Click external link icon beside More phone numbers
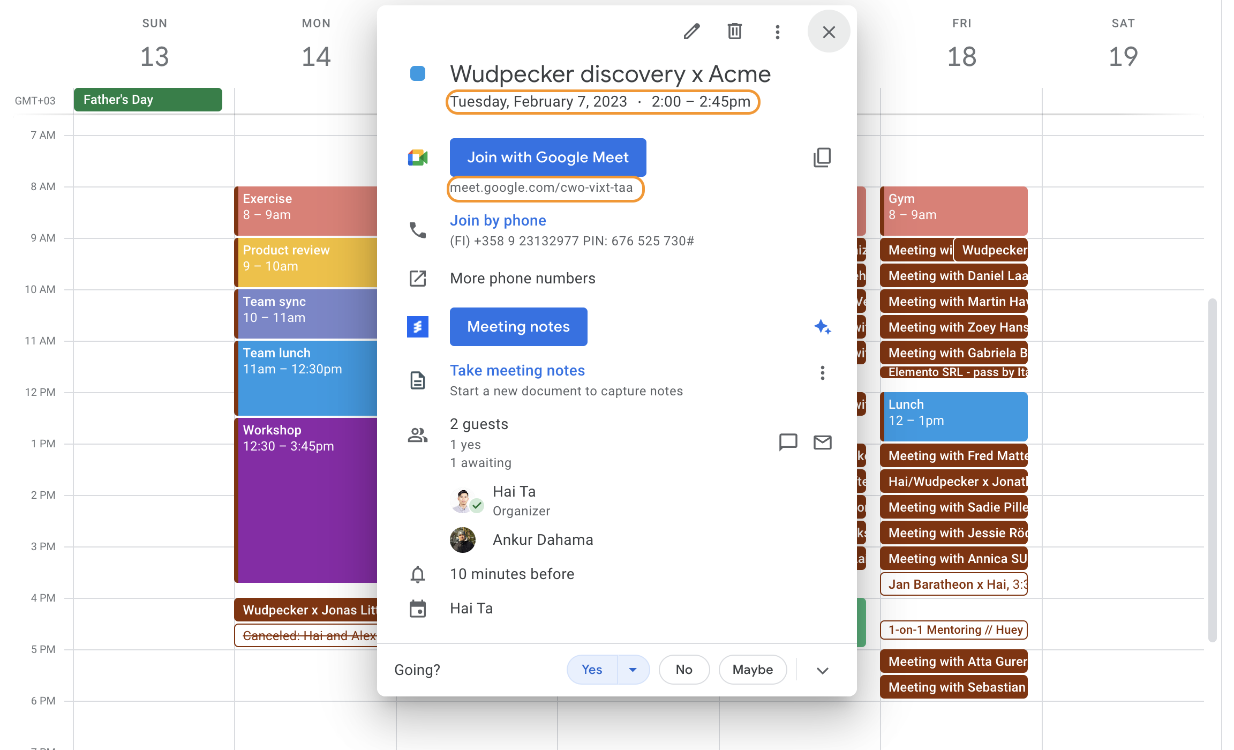Image resolution: width=1234 pixels, height=750 pixels. (417, 278)
